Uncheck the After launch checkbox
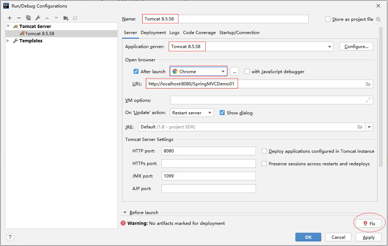388x246 pixels. (x=136, y=71)
